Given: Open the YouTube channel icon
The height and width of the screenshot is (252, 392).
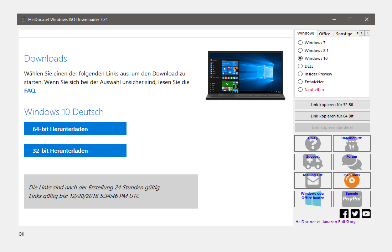Looking at the screenshot, I should click(366, 214).
